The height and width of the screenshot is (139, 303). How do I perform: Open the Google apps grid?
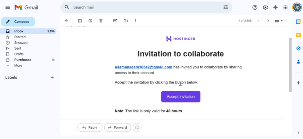pos(286,7)
